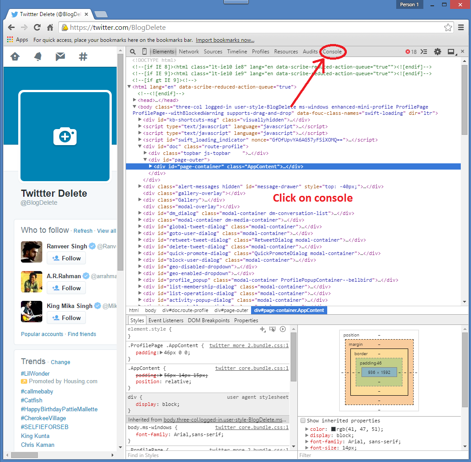Click View all suggestions link
Viewport: 471px width, 462px height.
point(106,231)
